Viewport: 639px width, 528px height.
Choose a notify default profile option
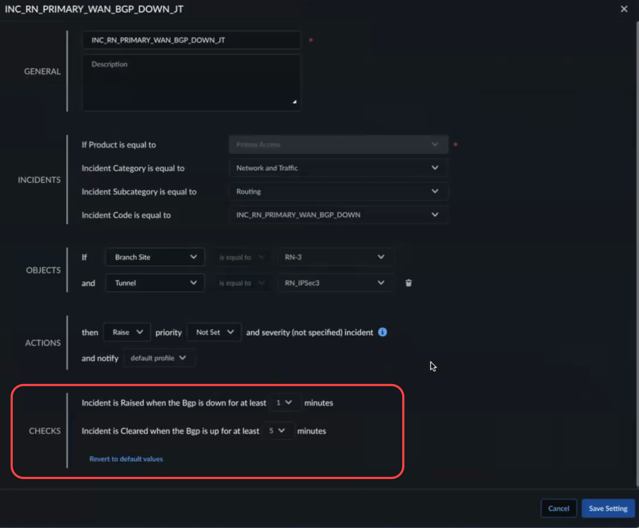159,358
